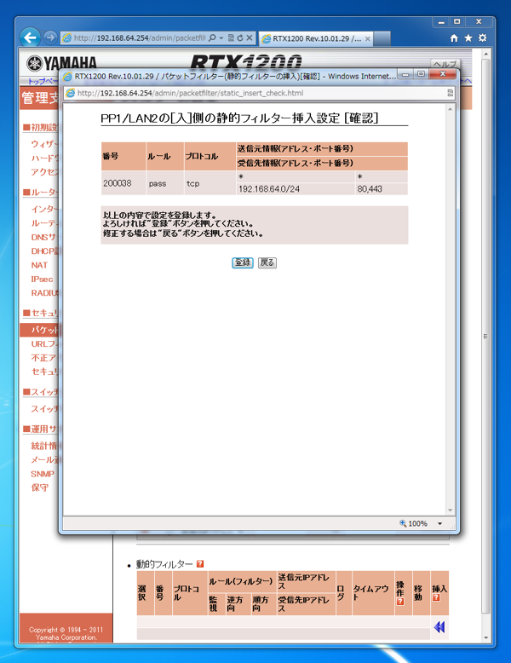Restore the popup window size button

point(421,74)
